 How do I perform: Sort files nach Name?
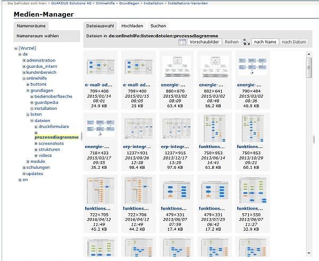(265, 42)
